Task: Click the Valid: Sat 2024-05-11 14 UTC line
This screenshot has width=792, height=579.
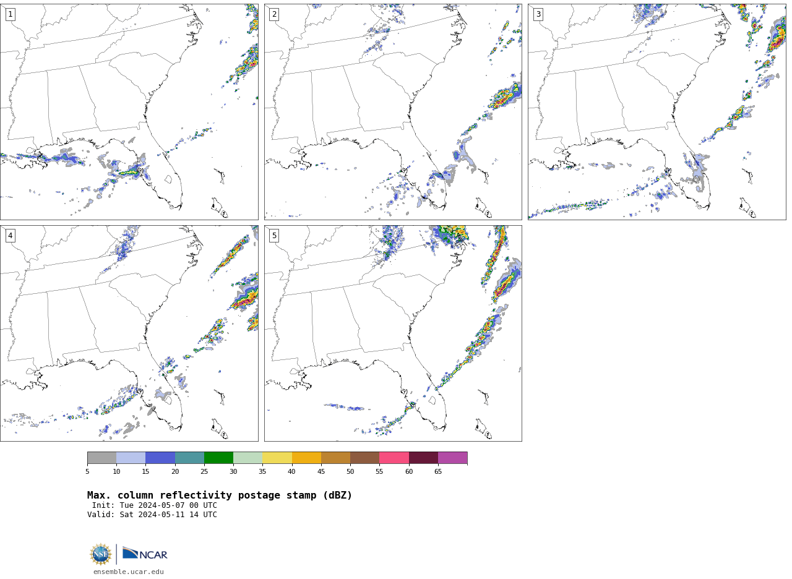Action: click(x=152, y=515)
